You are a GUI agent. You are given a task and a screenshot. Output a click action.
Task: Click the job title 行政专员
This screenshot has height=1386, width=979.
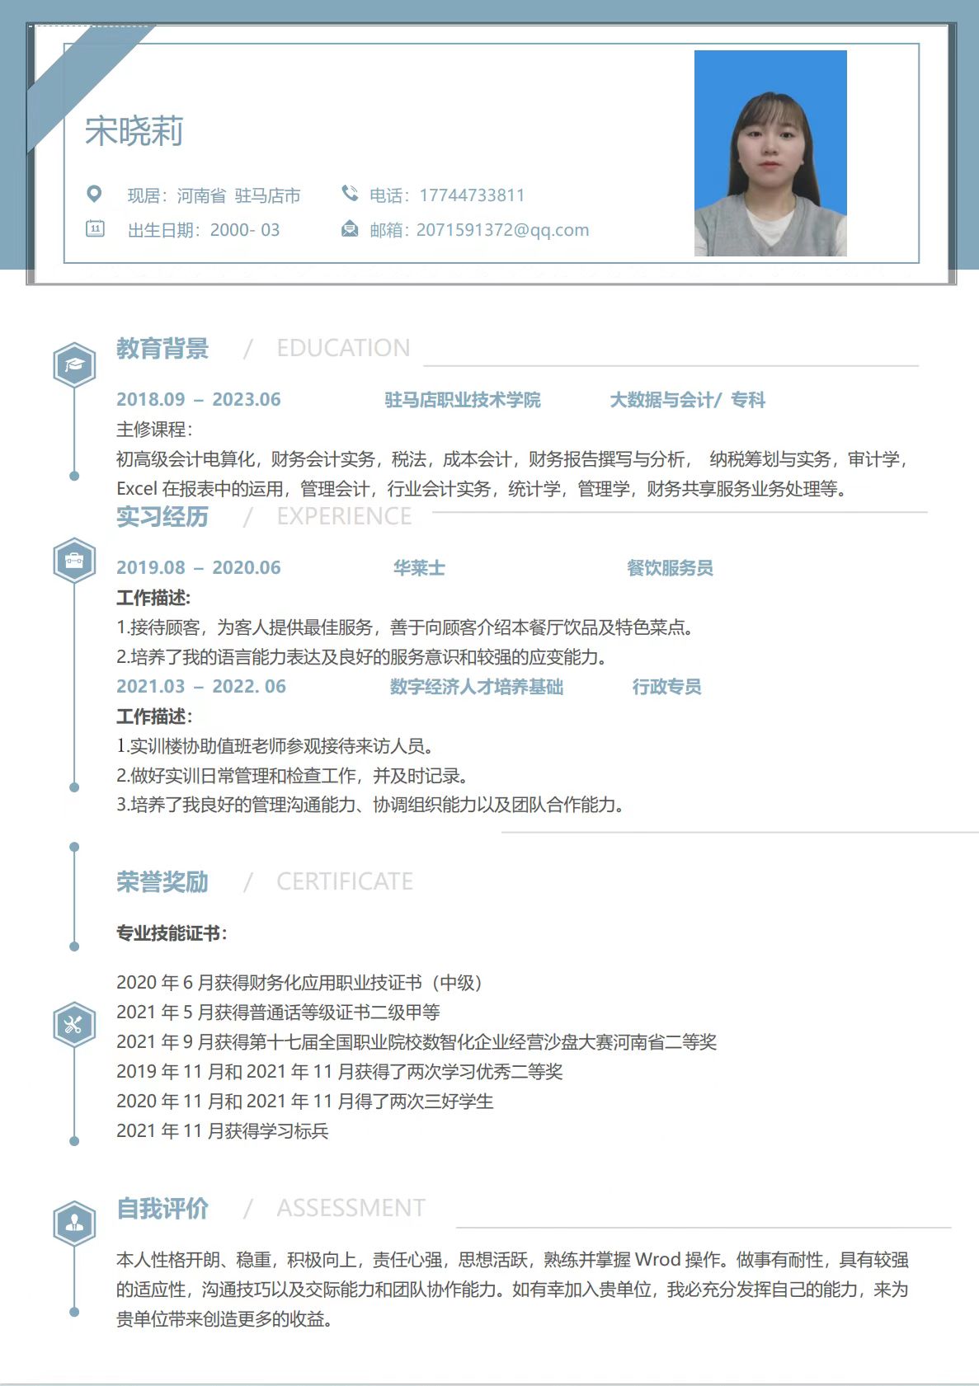(666, 687)
